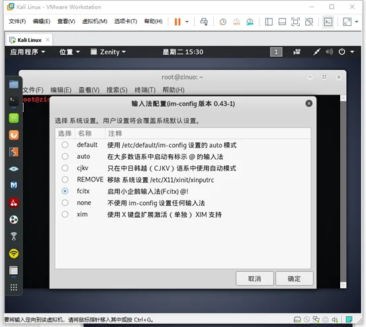Viewport: 366px width, 327px height.
Task: Open VMware 文件(F) menu
Action: tap(17, 21)
